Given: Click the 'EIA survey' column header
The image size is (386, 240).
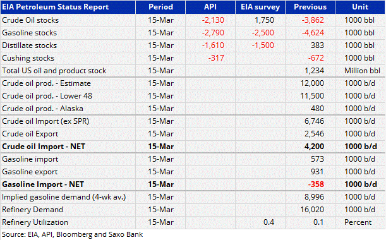Looking at the screenshot, I should click(x=260, y=7).
